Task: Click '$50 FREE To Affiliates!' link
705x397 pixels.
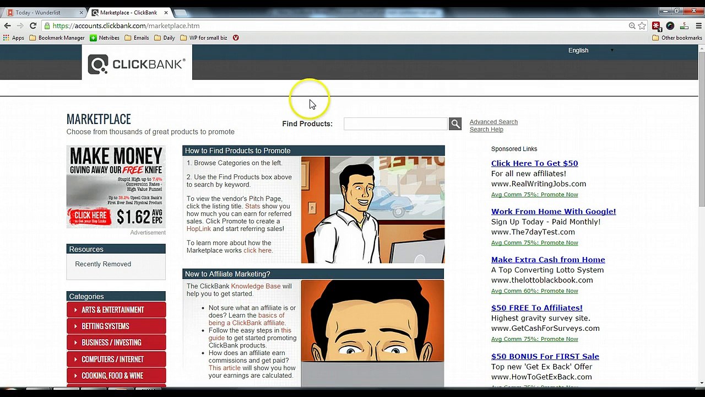Action: (537, 308)
